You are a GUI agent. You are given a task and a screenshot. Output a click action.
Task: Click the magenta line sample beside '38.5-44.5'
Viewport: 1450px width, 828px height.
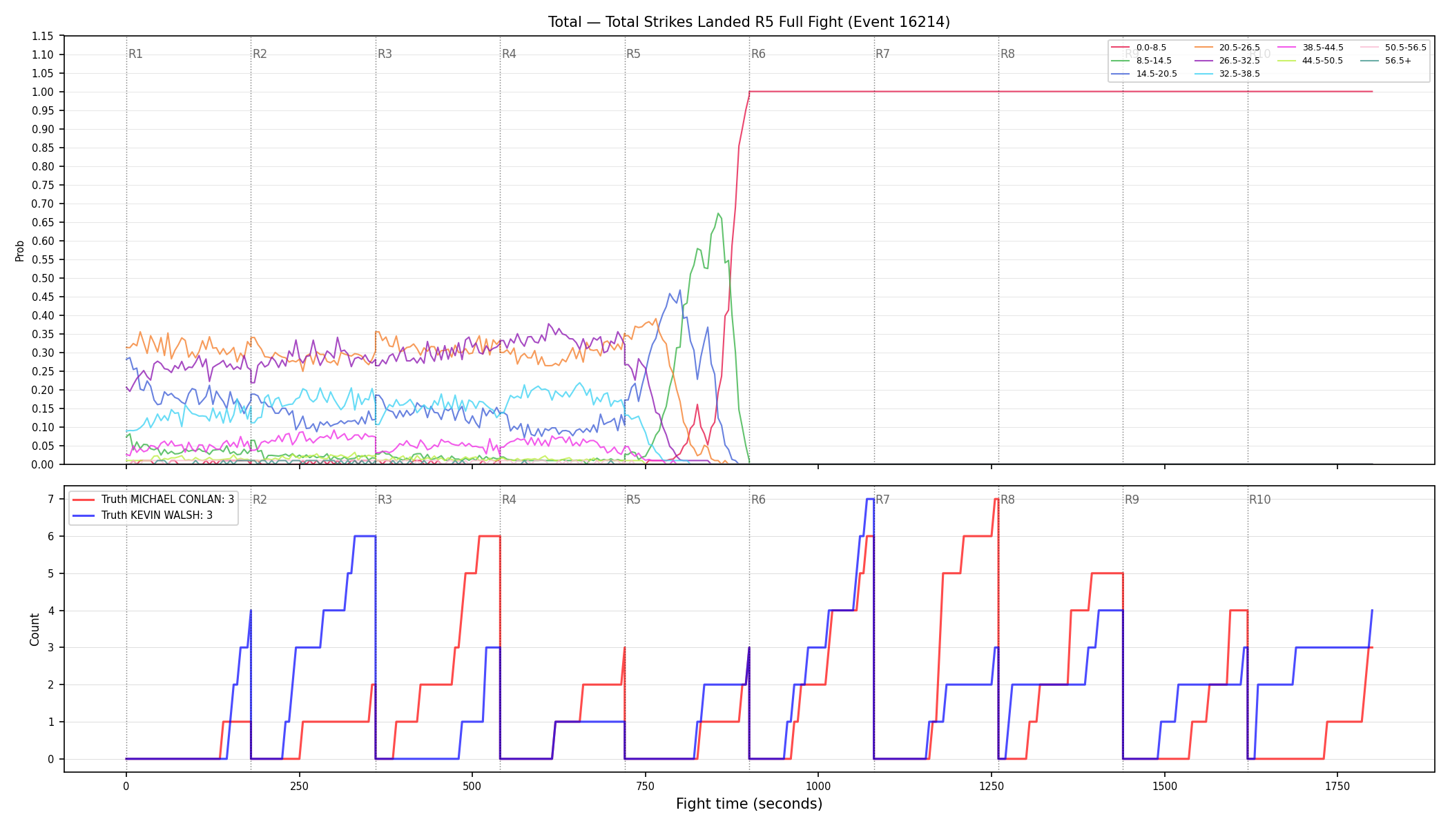click(1287, 48)
